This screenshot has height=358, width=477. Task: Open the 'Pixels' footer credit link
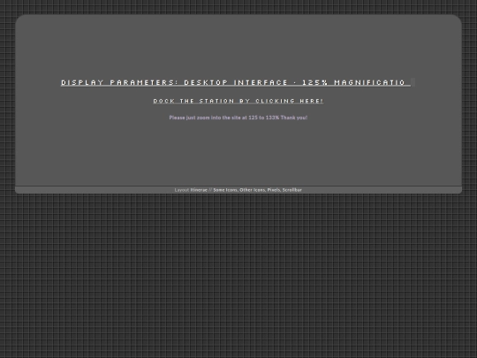pyautogui.click(x=274, y=190)
